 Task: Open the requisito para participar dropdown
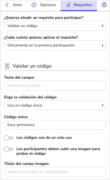coord(55,26)
